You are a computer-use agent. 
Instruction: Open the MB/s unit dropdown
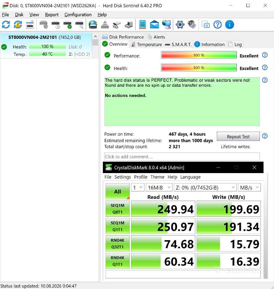click(x=249, y=188)
